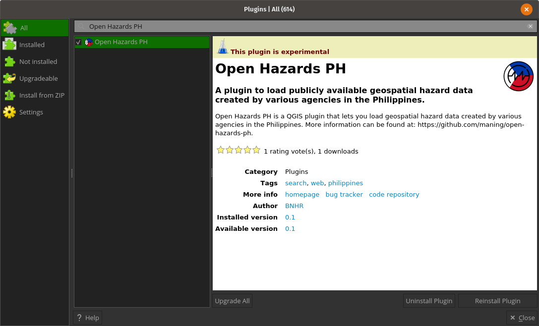Open the Install from ZIP tab
This screenshot has width=539, height=326.
(x=35, y=95)
